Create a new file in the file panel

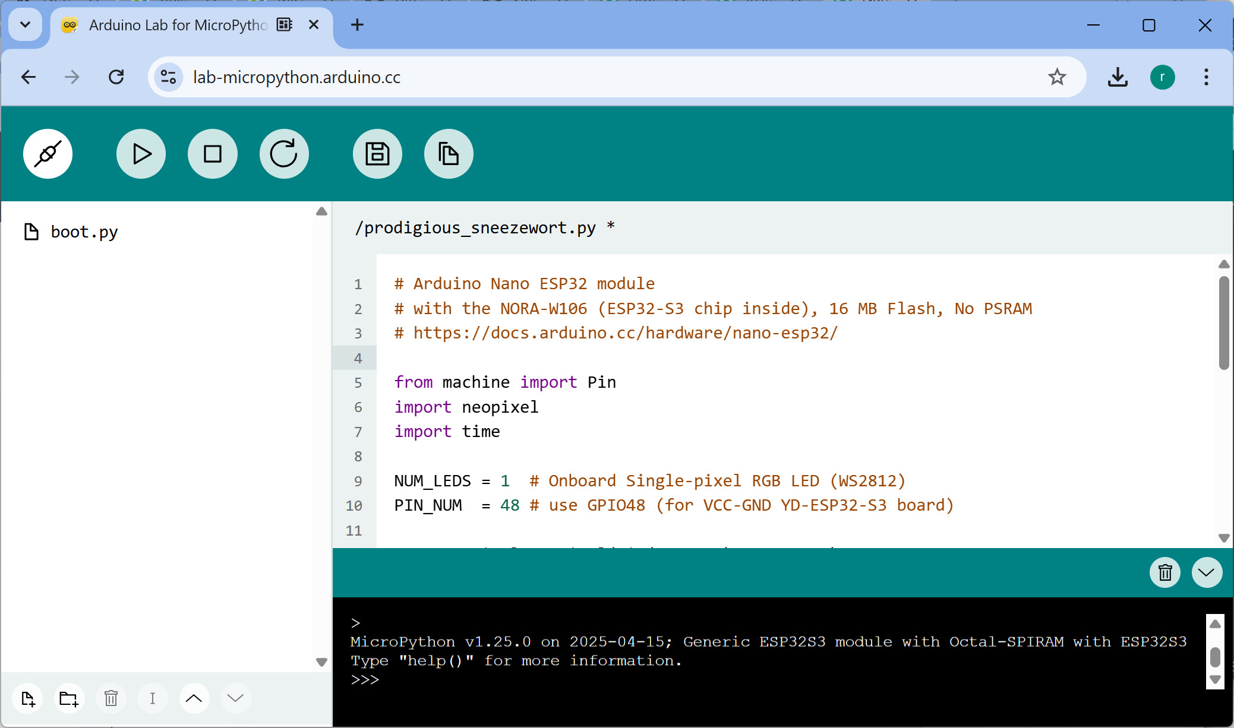tap(28, 698)
